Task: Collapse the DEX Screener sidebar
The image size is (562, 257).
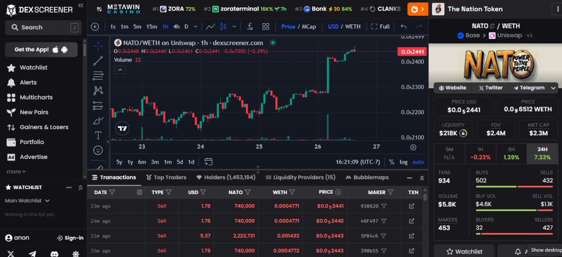Action: click(81, 5)
